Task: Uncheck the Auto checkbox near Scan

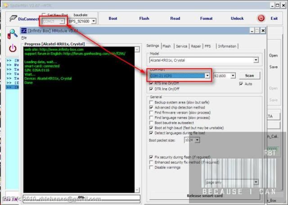Action: (242, 84)
